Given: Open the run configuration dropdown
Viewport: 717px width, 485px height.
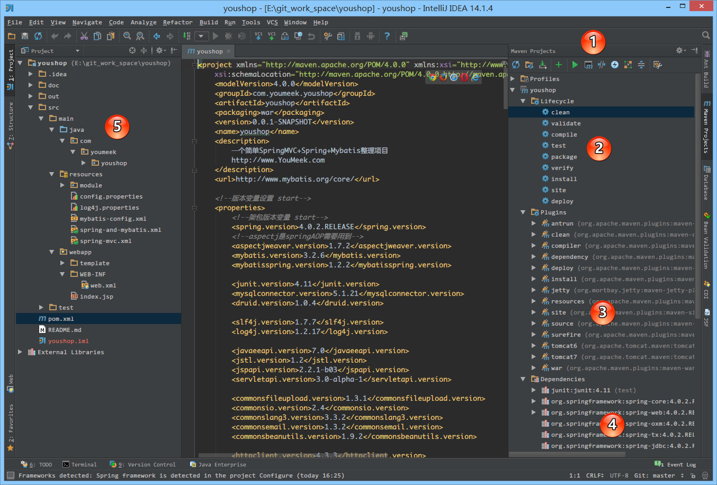Looking at the screenshot, I should click(202, 36).
